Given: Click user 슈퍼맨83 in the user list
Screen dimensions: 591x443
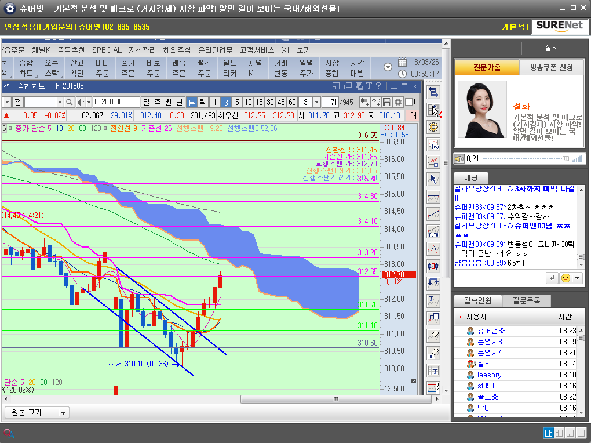Looking at the screenshot, I should pos(491,331).
